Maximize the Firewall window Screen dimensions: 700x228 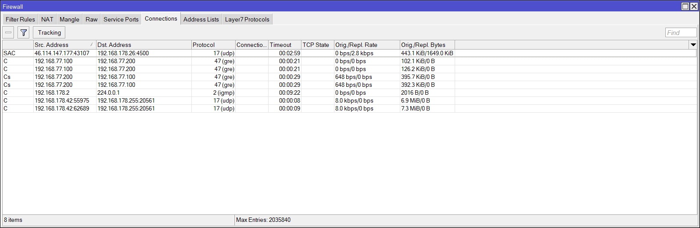(x=685, y=6)
